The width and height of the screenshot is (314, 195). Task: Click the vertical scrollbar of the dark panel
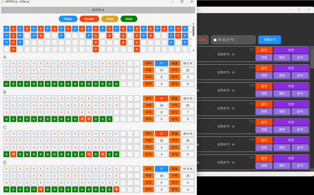312,58
